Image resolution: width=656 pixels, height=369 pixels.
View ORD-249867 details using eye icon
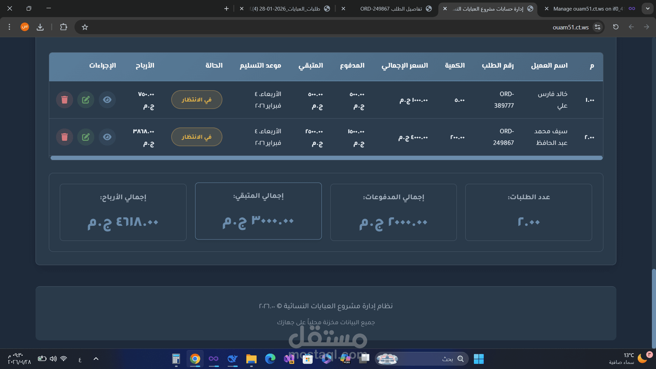107,137
